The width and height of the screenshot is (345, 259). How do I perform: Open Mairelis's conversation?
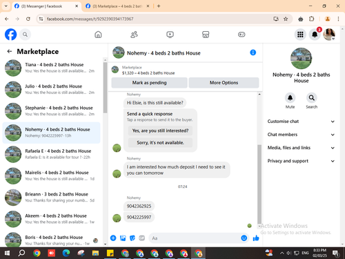point(52,175)
